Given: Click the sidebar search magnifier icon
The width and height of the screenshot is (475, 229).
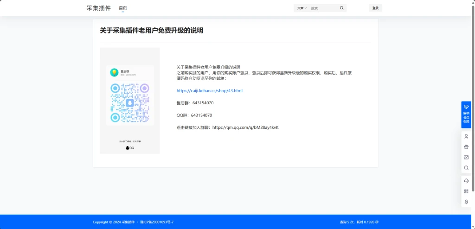Looking at the screenshot, I should point(466,167).
